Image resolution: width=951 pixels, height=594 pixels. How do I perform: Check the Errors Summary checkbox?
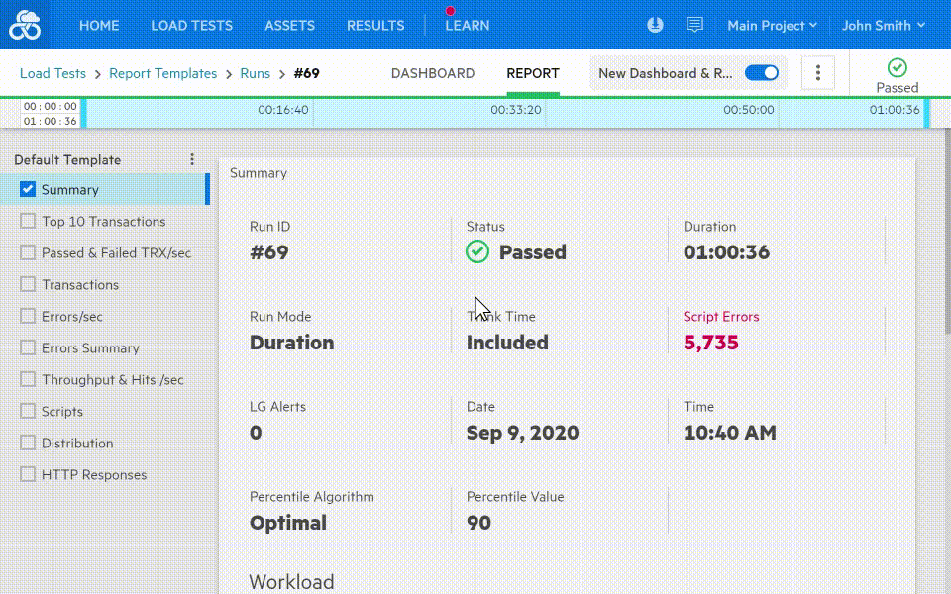pyautogui.click(x=28, y=348)
